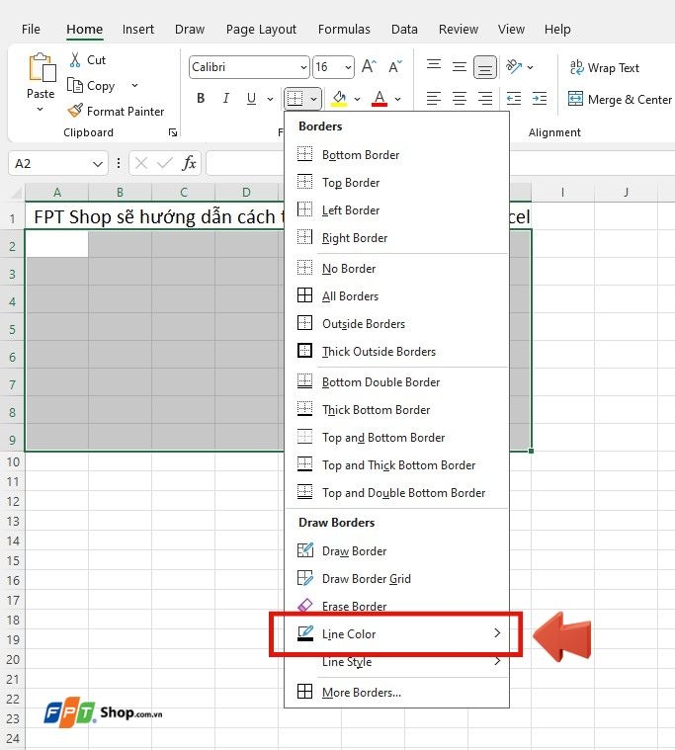Open the Help tab
This screenshot has height=750, width=675.
[557, 30]
